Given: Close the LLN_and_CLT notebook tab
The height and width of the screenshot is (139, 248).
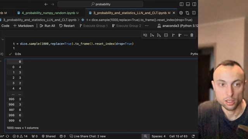Looking at the screenshot, I should pos(174,13).
